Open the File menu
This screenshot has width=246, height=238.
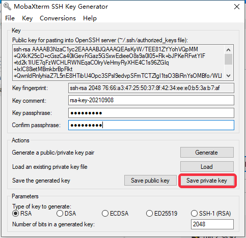tap(10, 18)
